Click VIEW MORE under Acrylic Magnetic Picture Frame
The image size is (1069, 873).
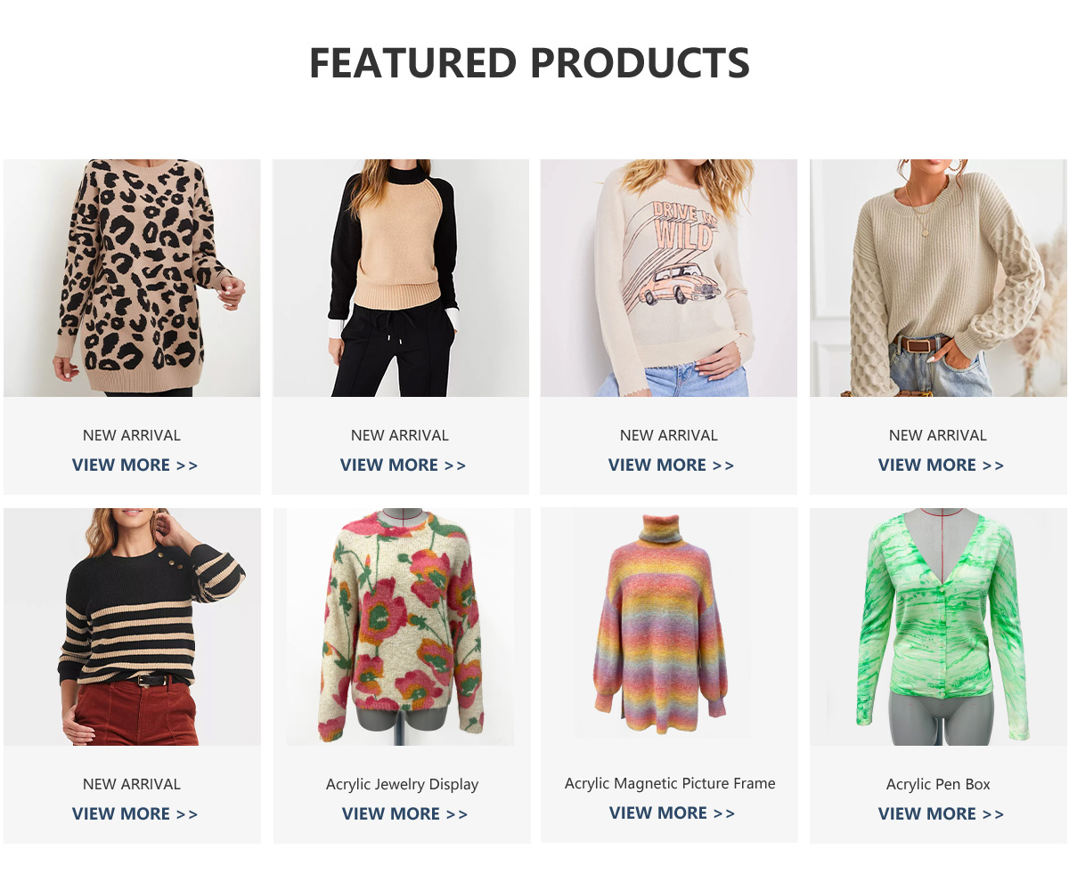[673, 813]
